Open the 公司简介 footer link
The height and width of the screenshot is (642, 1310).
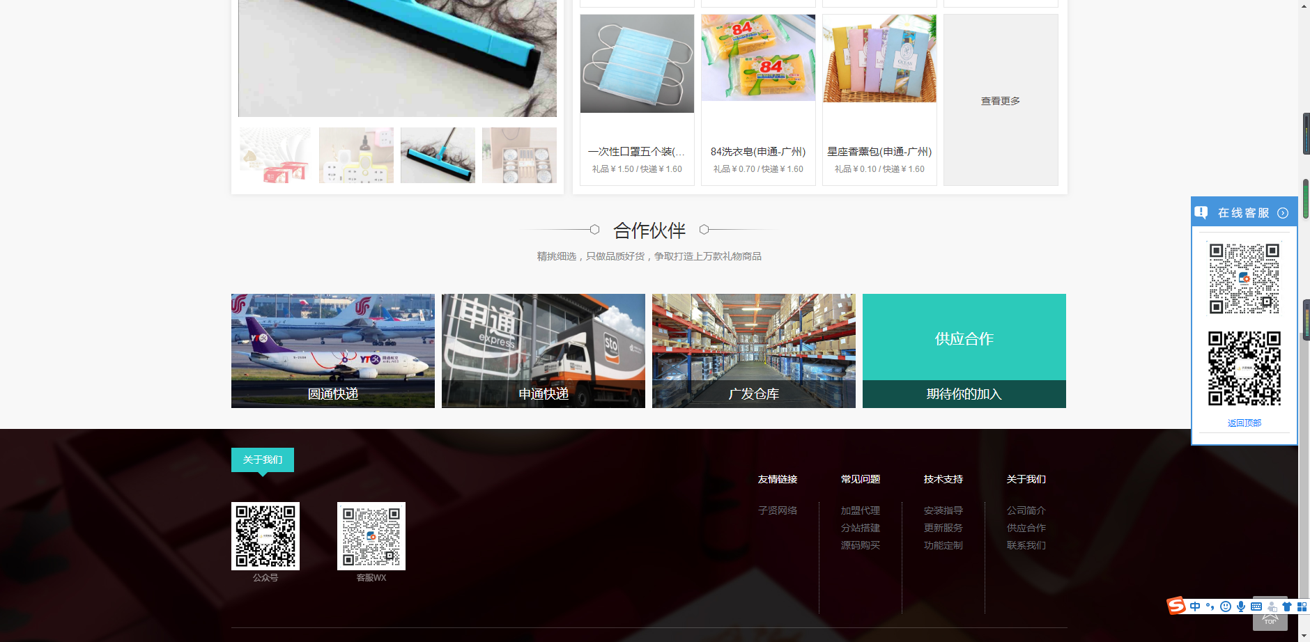pyautogui.click(x=1026, y=510)
